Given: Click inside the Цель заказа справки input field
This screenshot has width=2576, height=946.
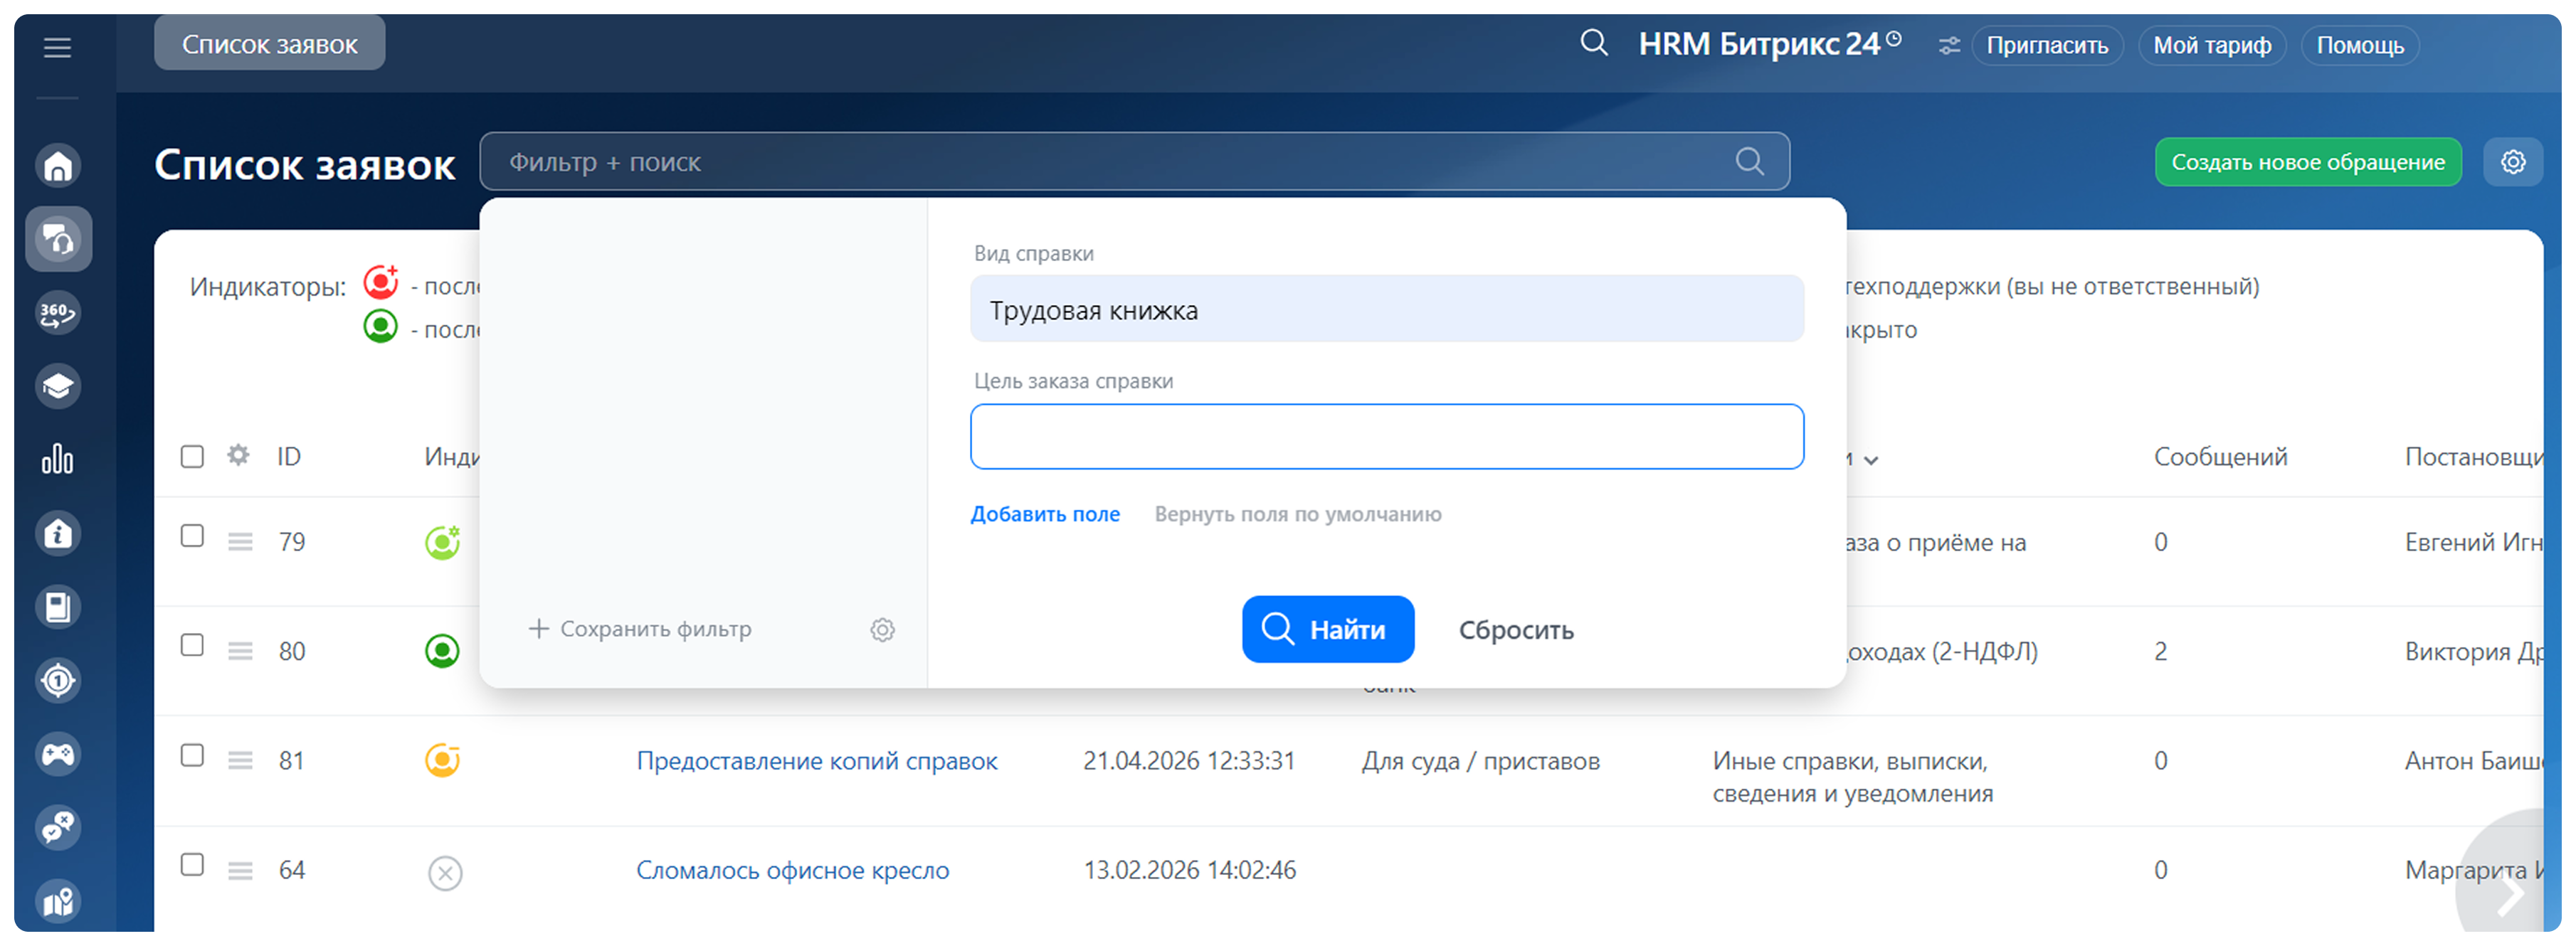Looking at the screenshot, I should pos(1387,436).
